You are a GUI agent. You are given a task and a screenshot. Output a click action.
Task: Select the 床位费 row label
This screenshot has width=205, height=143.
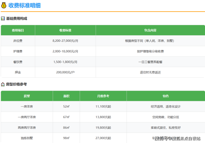[x=18, y=41]
